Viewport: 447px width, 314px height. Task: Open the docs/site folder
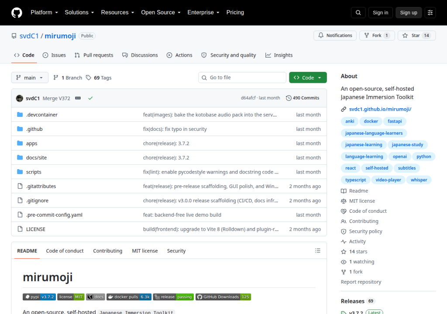(37, 157)
